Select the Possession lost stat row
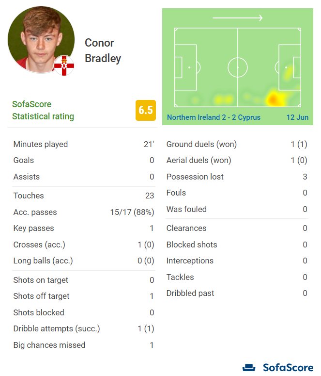Image resolution: width=321 pixels, height=376 pixels. click(237, 177)
